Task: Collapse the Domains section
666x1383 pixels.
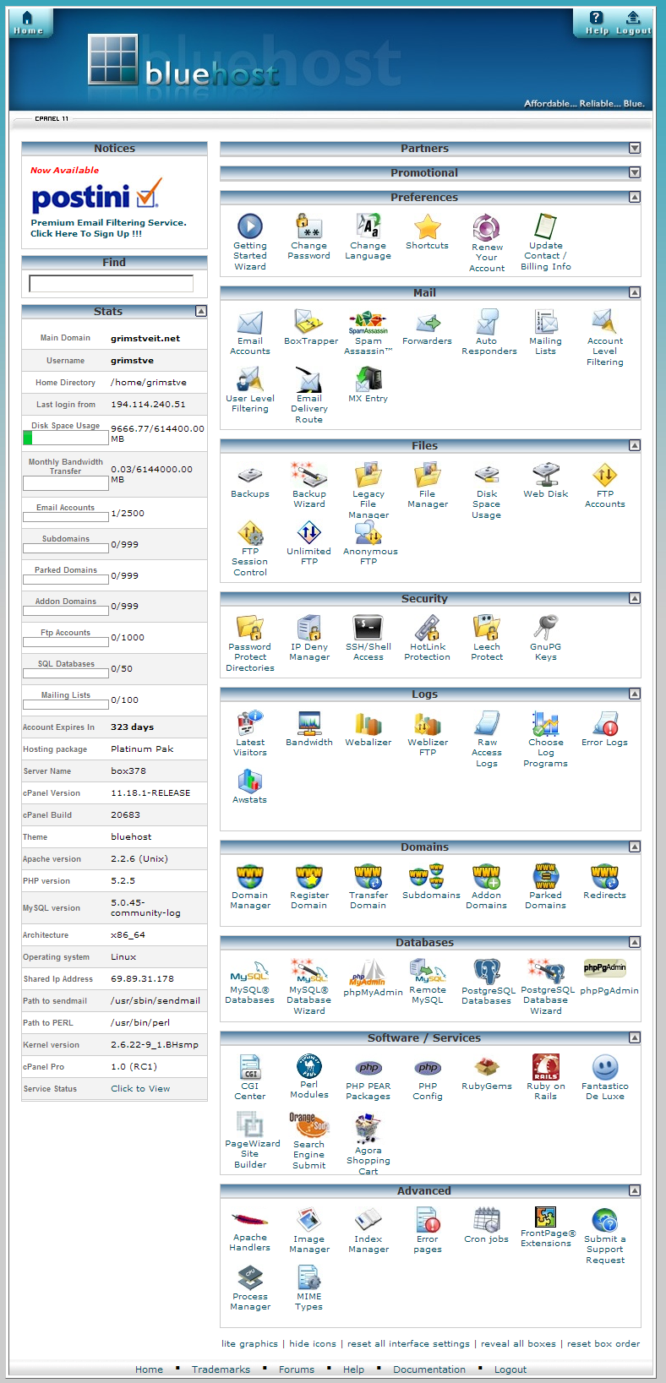Action: tap(635, 847)
